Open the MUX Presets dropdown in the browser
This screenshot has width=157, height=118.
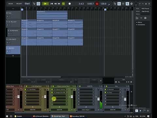(x=145, y=9)
